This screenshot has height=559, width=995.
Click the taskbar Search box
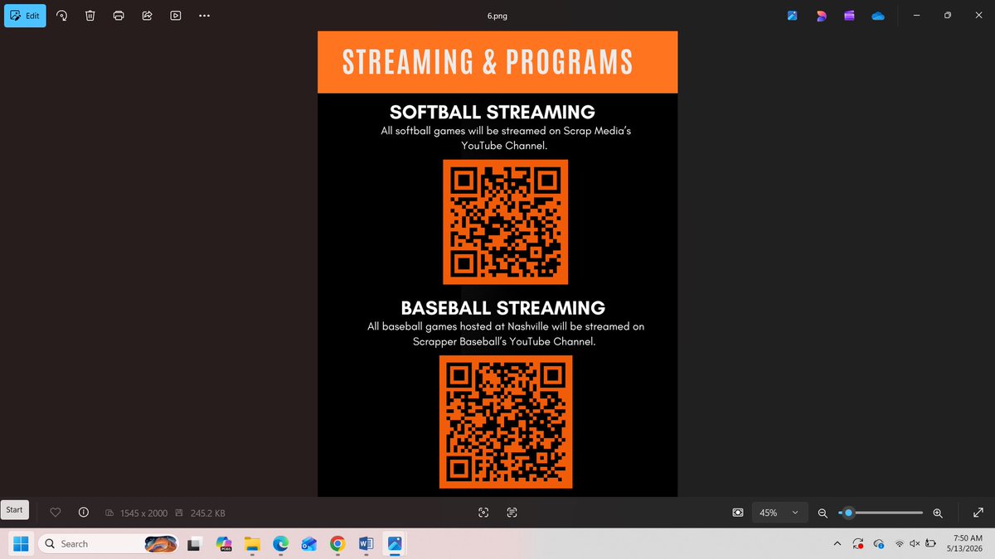(x=109, y=544)
